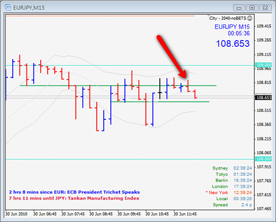Click the Sydney session time 02:39:24
276x222 pixels.
point(242,168)
